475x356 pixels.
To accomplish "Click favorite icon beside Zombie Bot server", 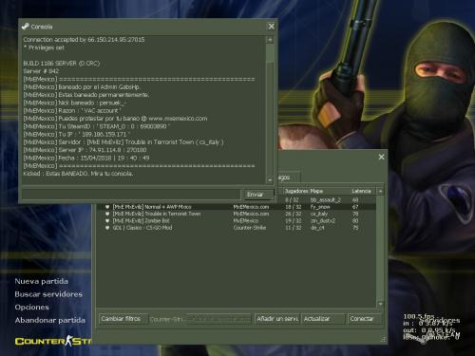I will pyautogui.click(x=107, y=221).
